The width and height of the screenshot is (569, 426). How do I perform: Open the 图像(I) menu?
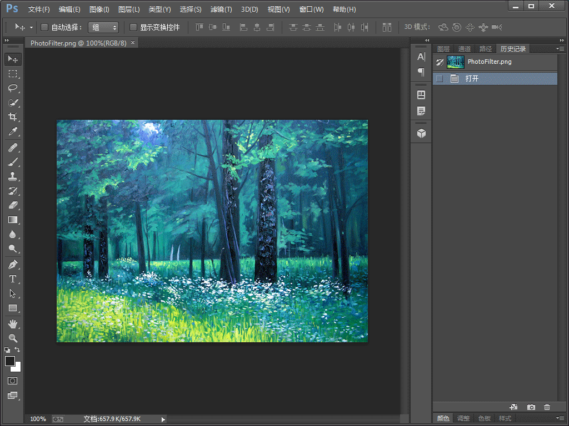point(99,9)
